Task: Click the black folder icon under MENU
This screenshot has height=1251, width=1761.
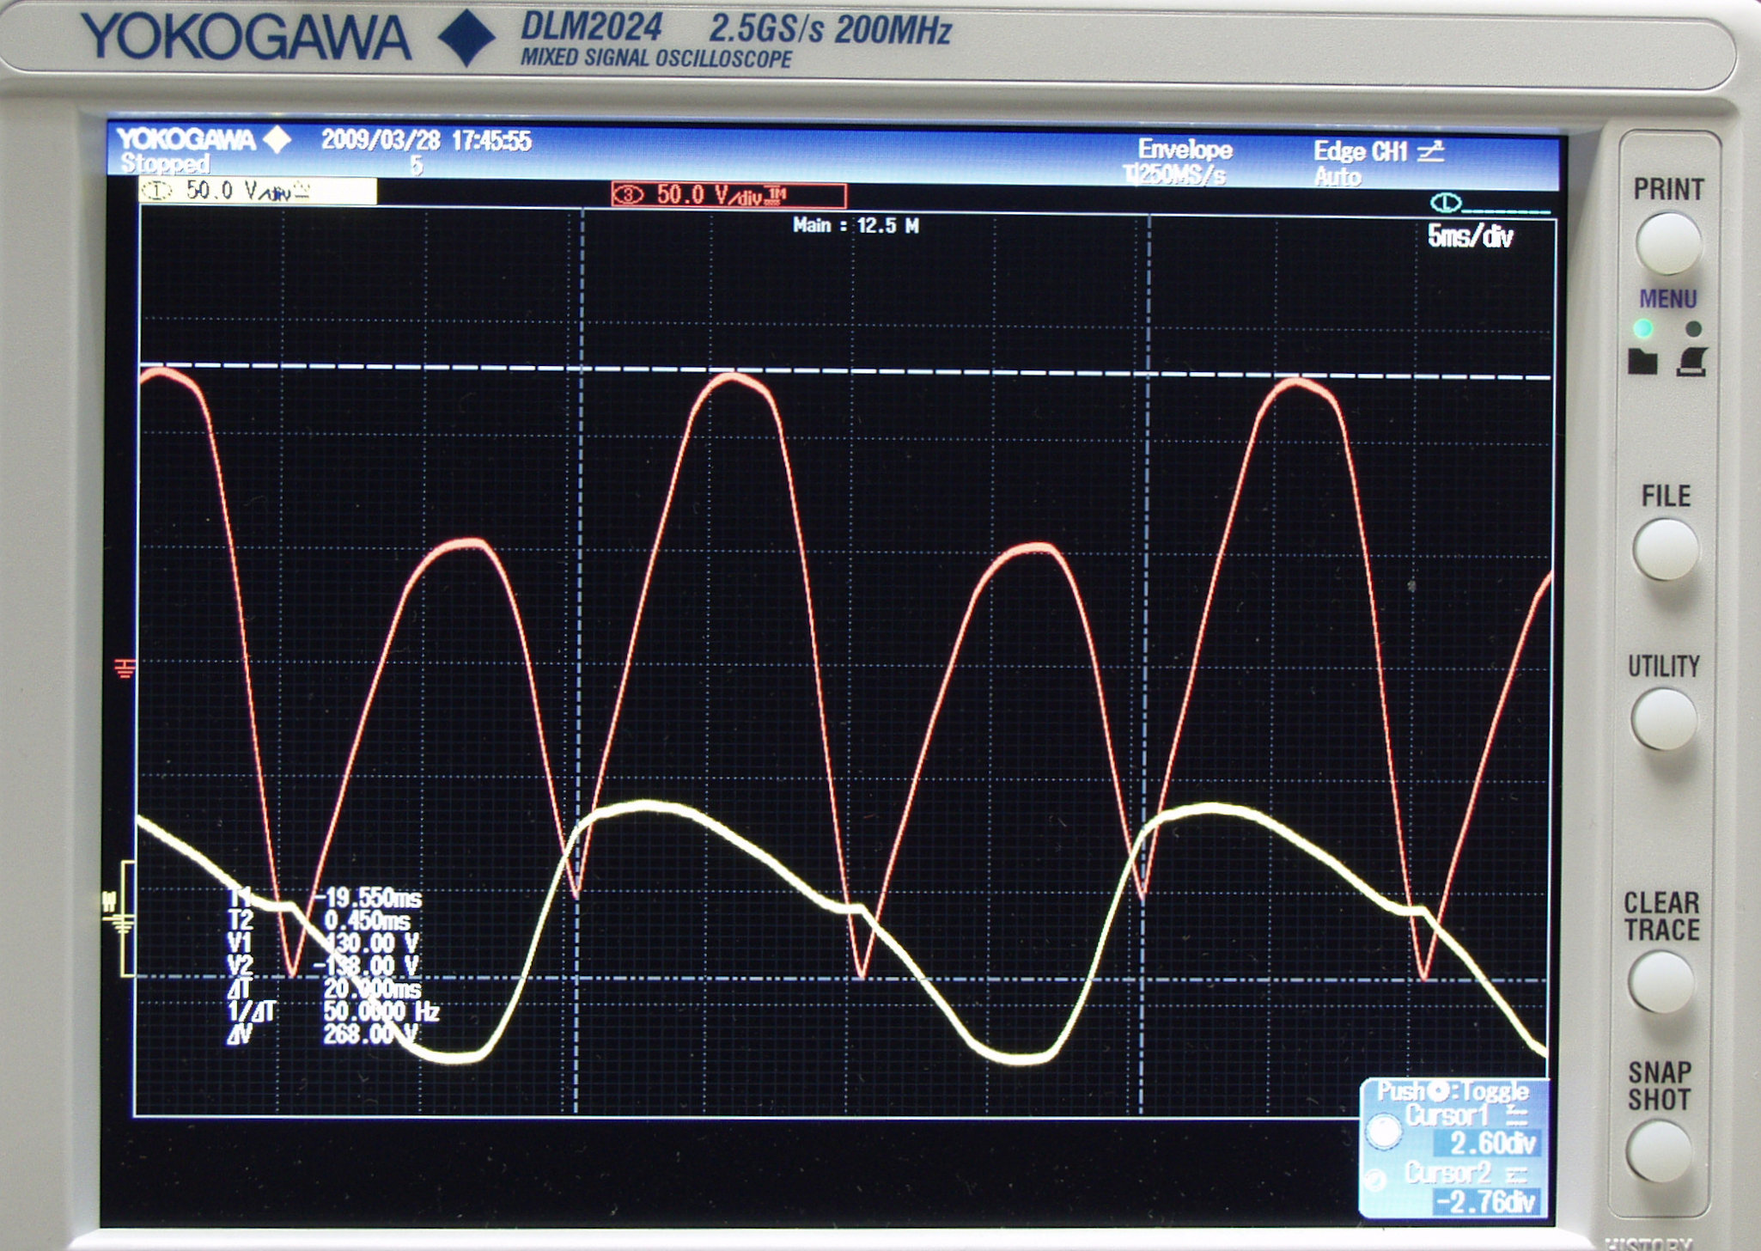Action: [x=1642, y=362]
